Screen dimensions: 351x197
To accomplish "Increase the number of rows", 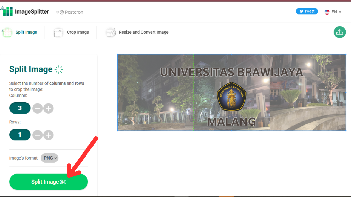I will (49, 135).
